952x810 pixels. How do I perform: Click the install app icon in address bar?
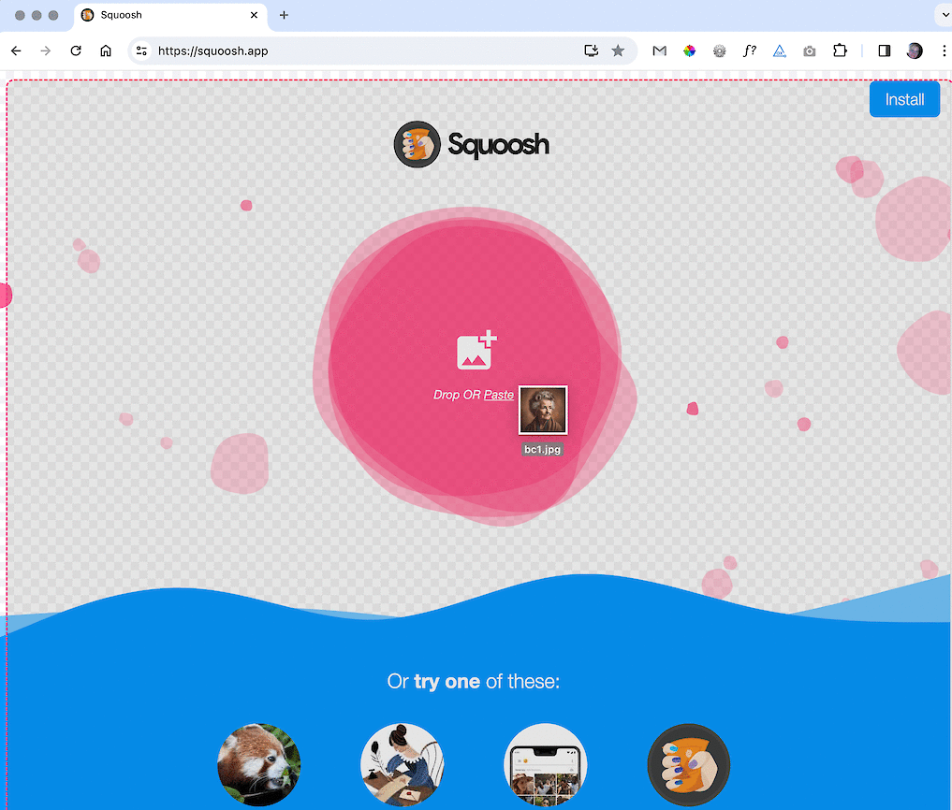[x=591, y=51]
